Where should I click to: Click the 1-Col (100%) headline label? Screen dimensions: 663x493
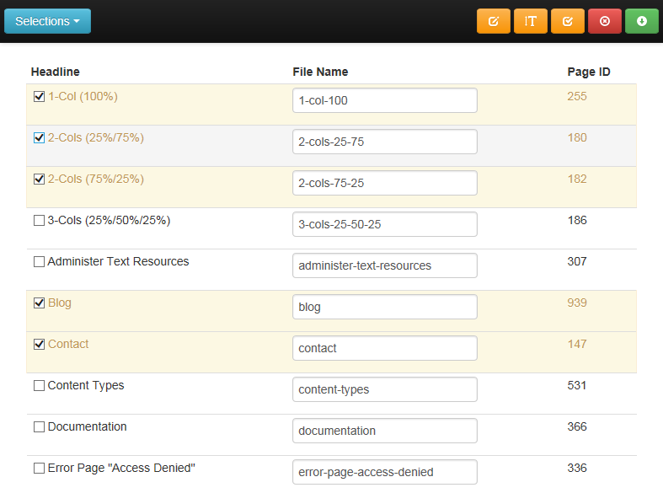(83, 97)
